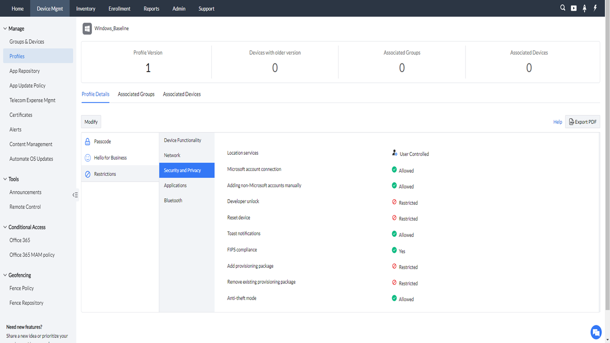Collapse the left sidebar with toggle icon
This screenshot has height=343, width=610.
[75, 195]
